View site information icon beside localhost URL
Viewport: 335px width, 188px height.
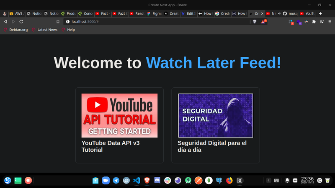(68, 22)
